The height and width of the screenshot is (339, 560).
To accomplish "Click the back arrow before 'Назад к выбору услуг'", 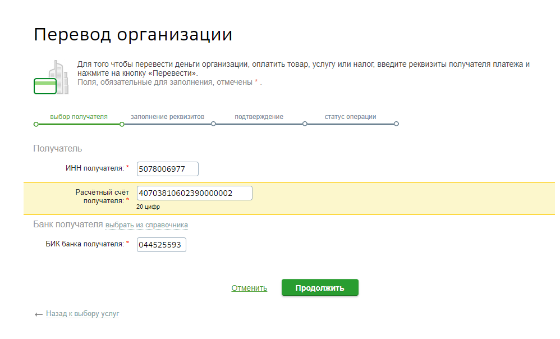I will coord(39,314).
